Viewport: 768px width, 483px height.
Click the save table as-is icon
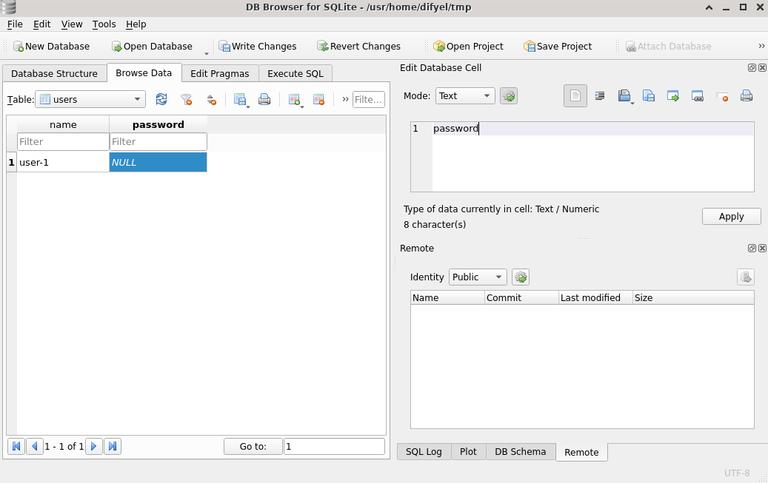(x=240, y=99)
